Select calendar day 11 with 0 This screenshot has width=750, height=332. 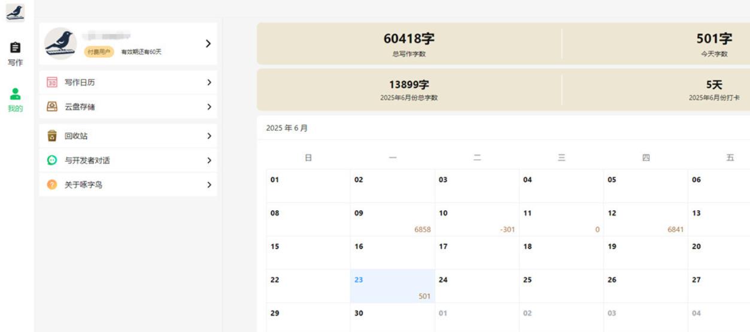pyautogui.click(x=561, y=219)
